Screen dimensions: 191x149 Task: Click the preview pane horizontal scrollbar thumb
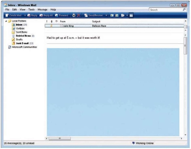coord(60,138)
